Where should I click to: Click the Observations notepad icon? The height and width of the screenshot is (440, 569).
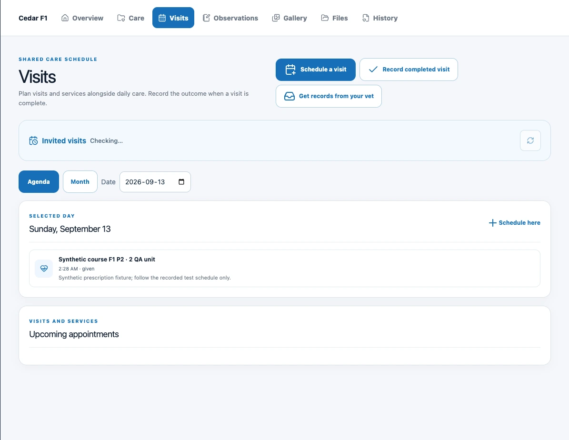click(206, 18)
